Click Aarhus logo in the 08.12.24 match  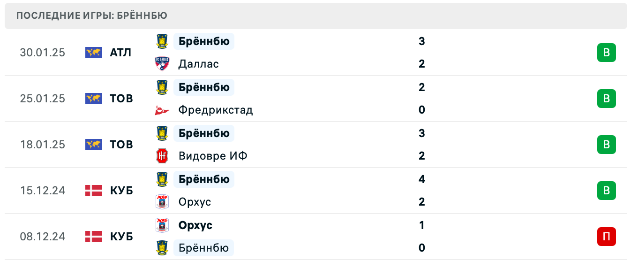(x=162, y=225)
